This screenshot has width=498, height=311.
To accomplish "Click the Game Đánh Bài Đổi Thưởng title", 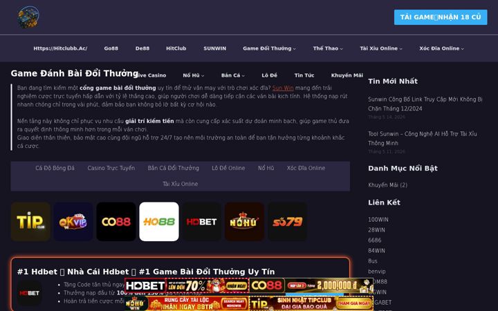I will tap(74, 73).
